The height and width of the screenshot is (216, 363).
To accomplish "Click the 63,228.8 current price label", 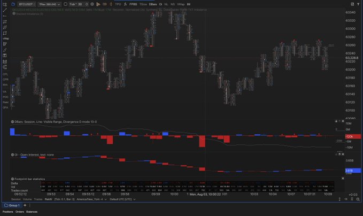I will click(352, 58).
